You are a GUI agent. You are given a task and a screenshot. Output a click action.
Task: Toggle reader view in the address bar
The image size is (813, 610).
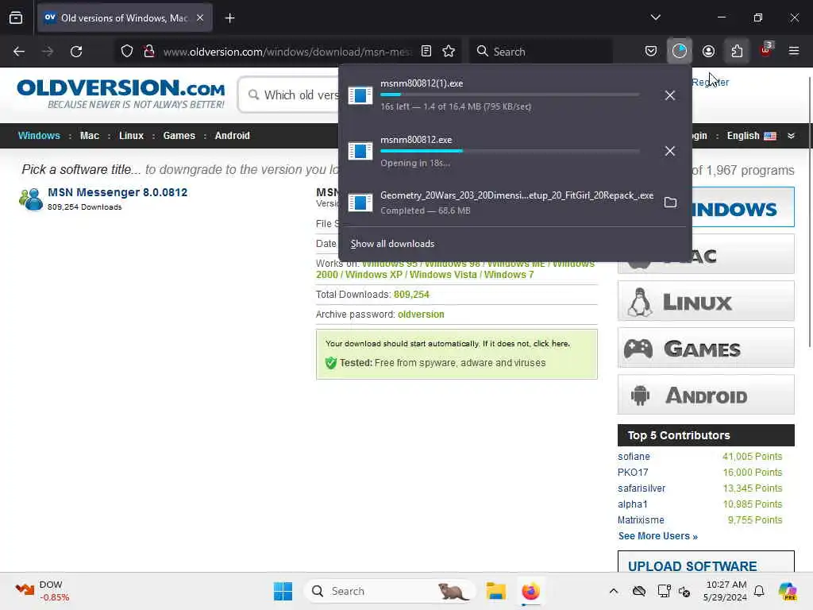click(426, 51)
